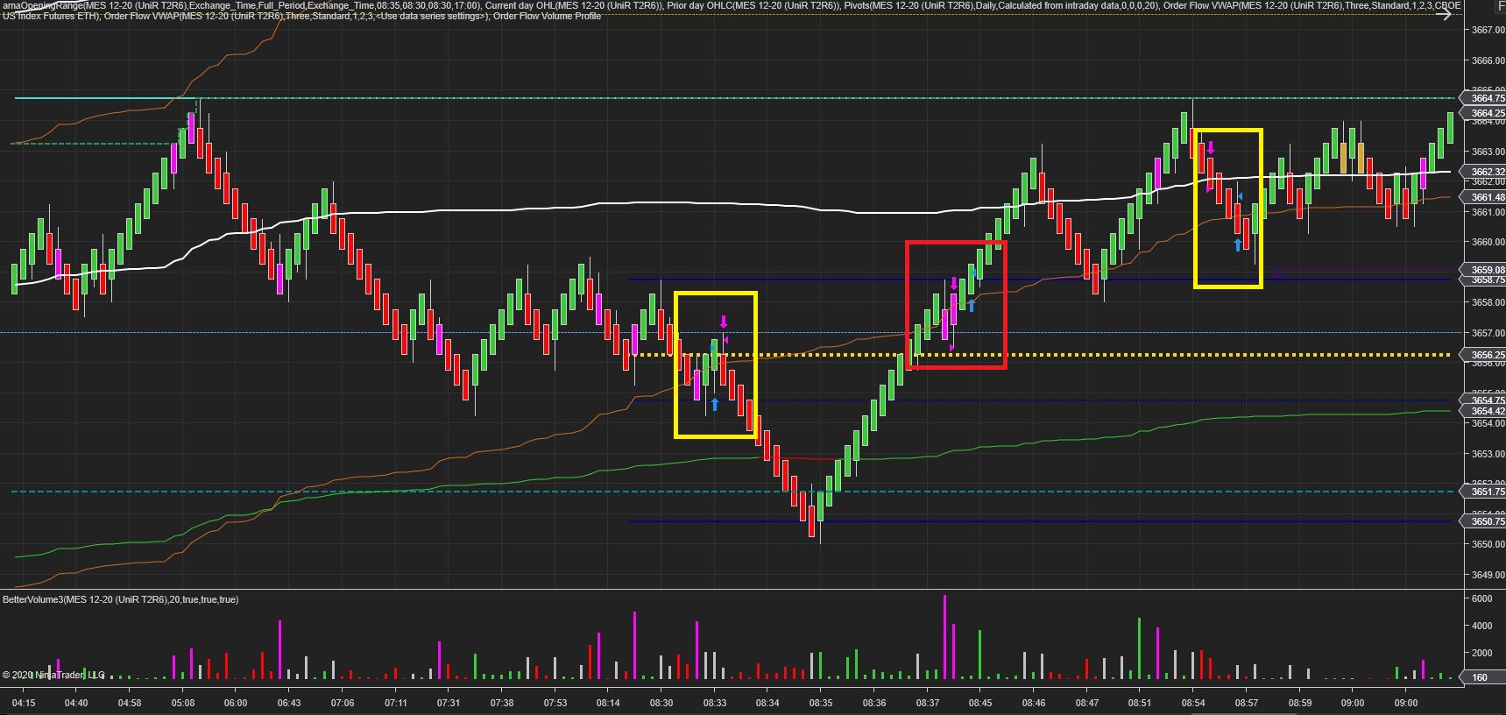The image size is (1506, 715).
Task: Click the 08:51 time axis label
Action: pos(1140,703)
